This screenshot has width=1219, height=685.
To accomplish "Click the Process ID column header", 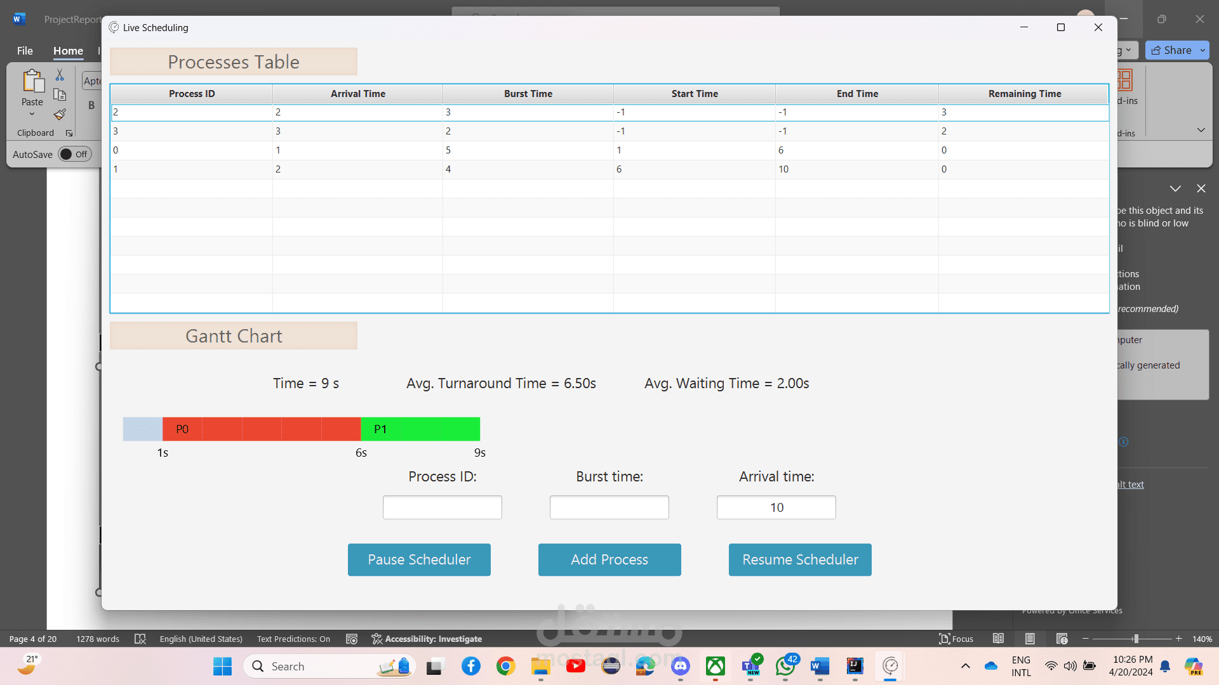I will 192,94.
